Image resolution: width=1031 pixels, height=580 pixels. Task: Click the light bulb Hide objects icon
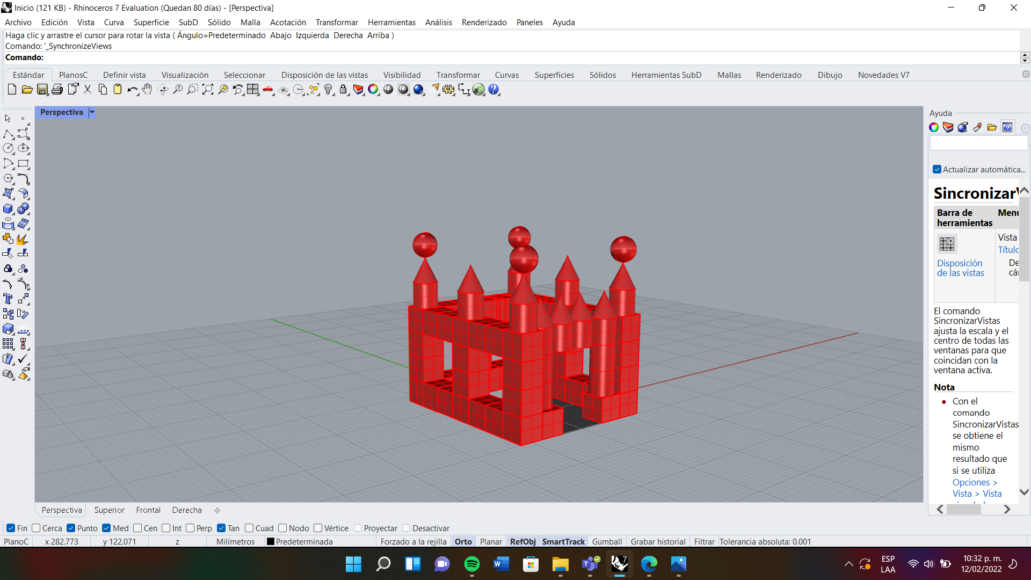(x=329, y=90)
